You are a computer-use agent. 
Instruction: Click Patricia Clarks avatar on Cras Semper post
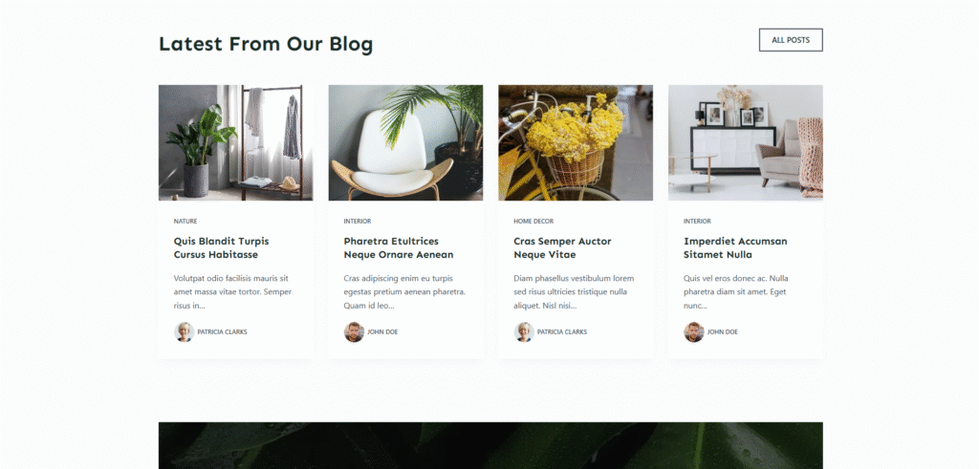coord(524,331)
